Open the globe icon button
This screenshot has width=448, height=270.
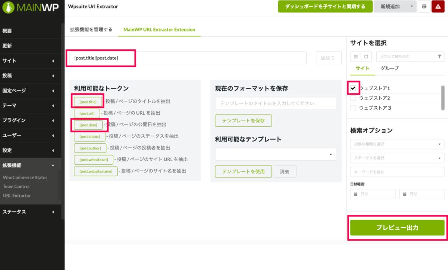tap(424, 6)
